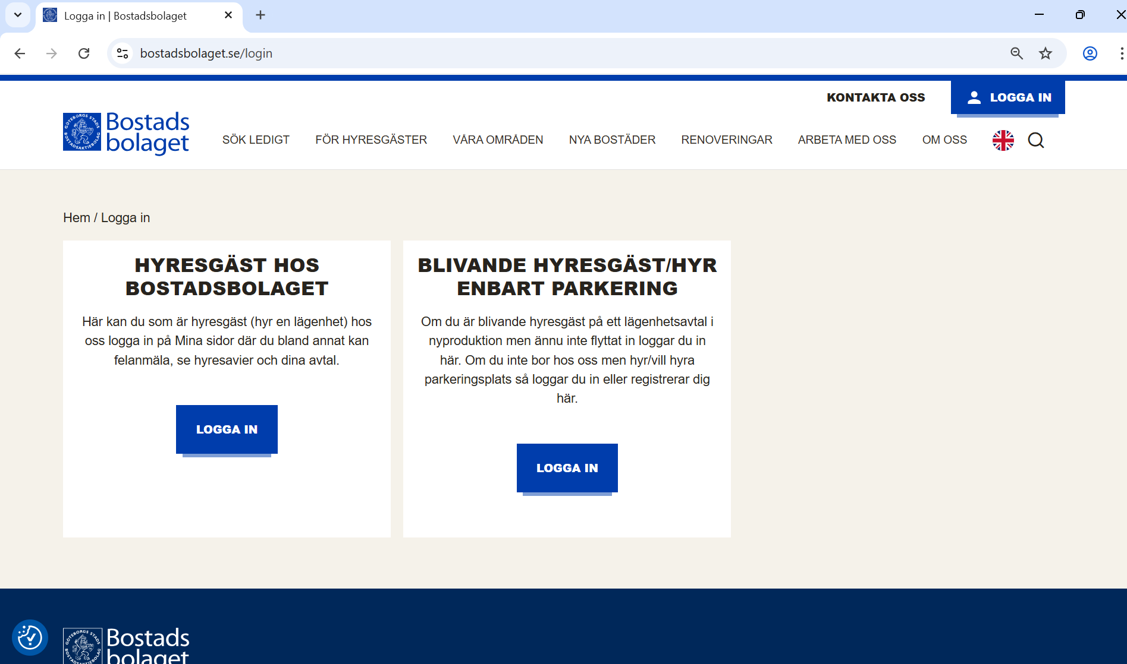The width and height of the screenshot is (1127, 664).
Task: Open the Chrome profile icon
Action: 1090,53
